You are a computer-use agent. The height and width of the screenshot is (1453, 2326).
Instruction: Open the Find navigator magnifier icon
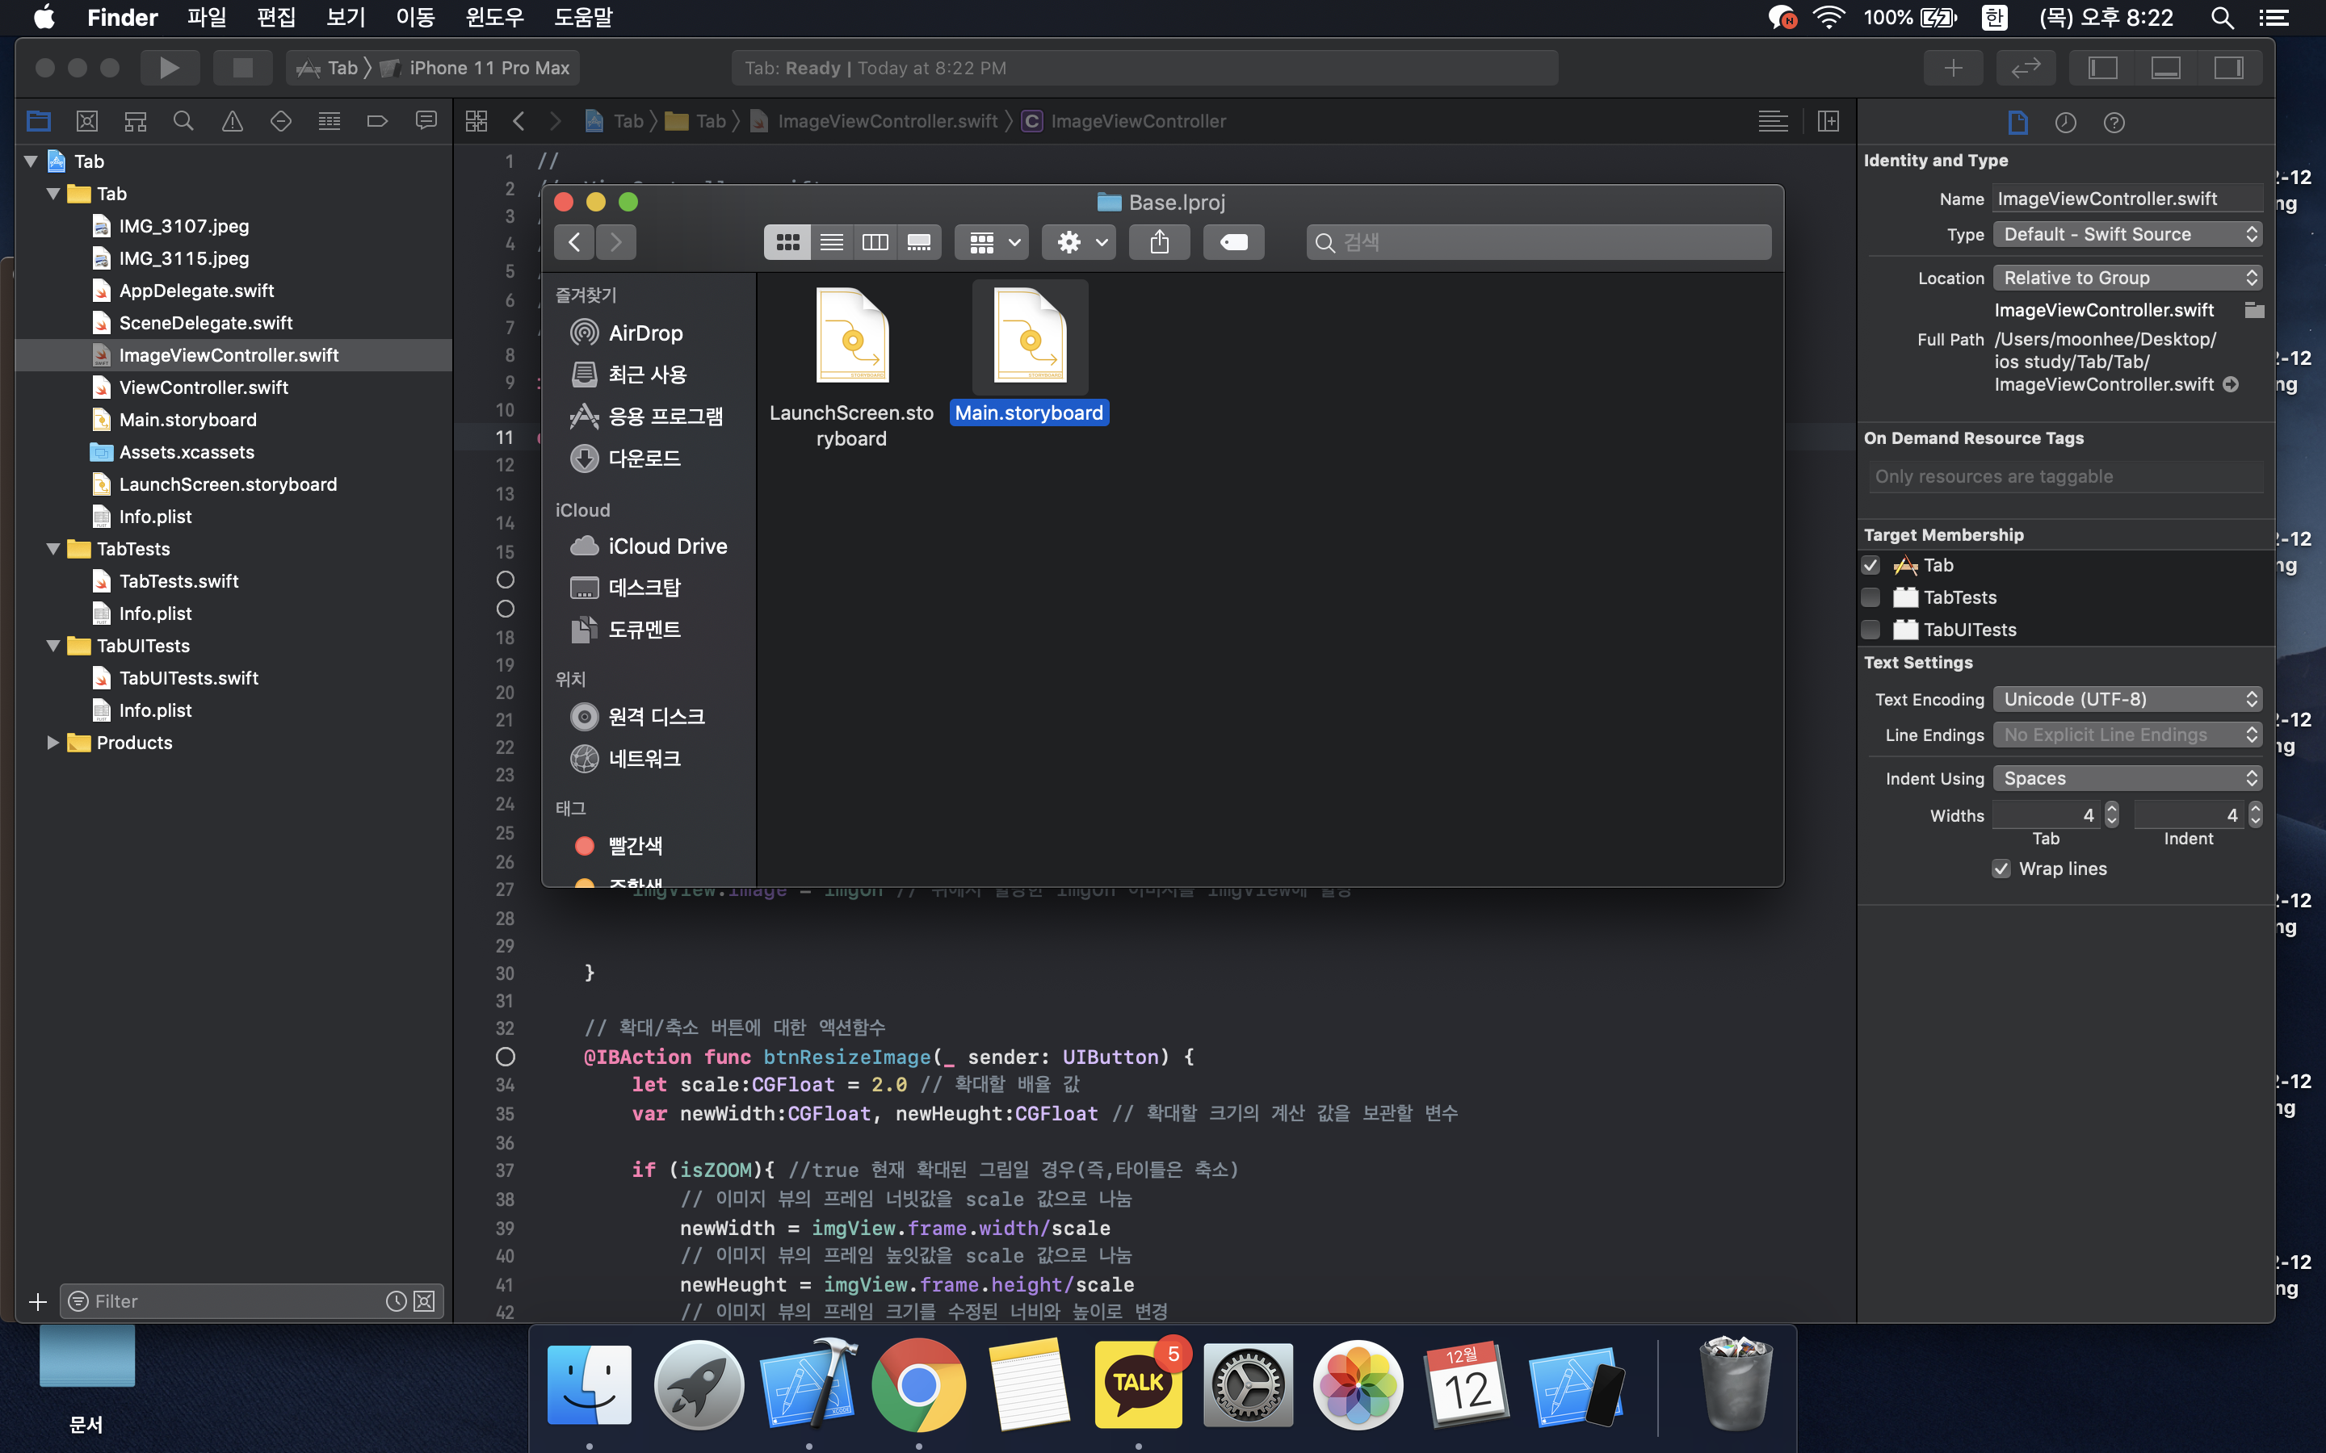(x=183, y=121)
